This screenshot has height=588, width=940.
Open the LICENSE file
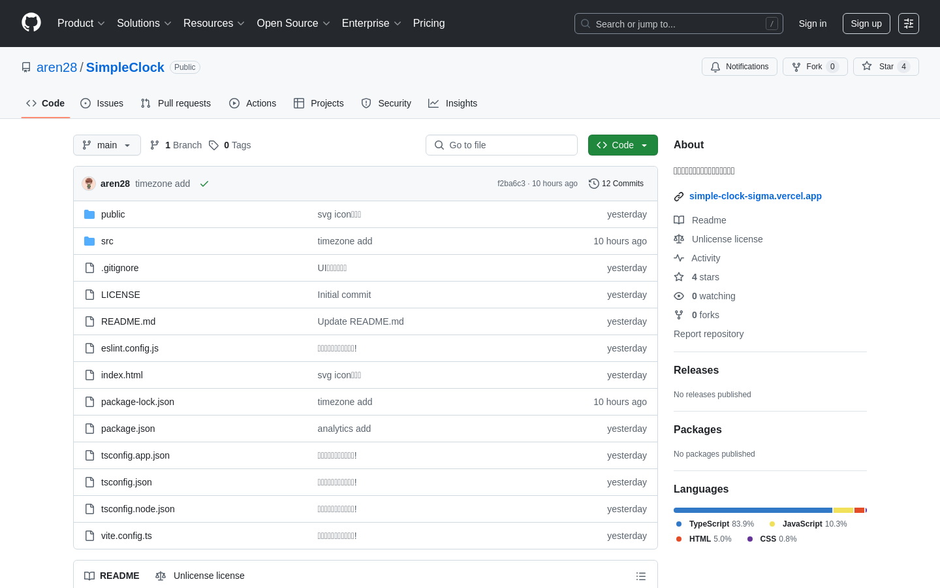pyautogui.click(x=121, y=295)
